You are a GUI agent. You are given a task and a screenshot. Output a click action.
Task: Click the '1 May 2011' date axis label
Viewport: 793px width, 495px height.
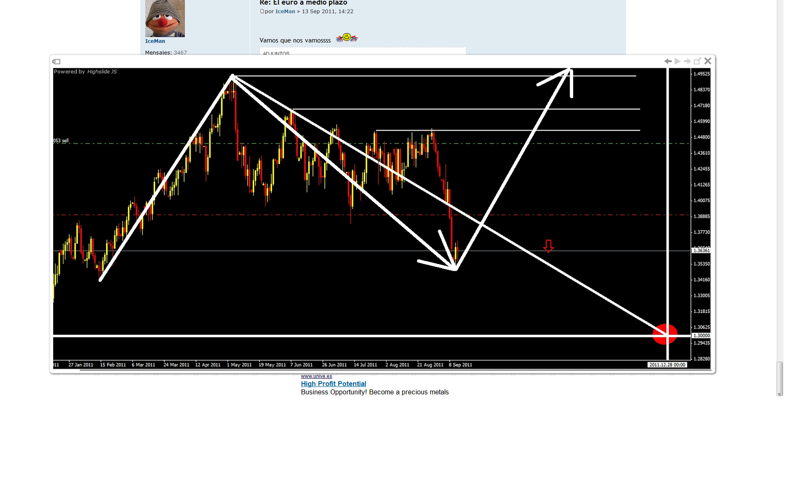(239, 365)
